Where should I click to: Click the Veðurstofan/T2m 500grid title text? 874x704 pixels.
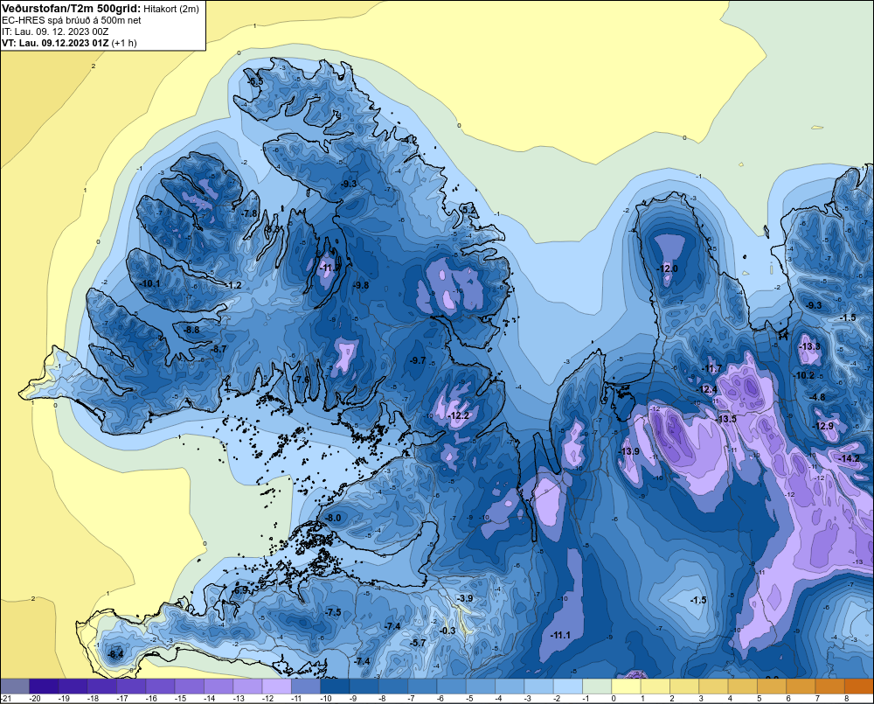(x=72, y=9)
